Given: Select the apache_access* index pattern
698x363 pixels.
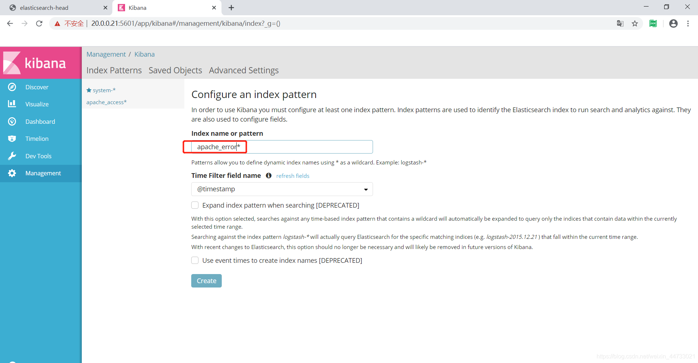Looking at the screenshot, I should (x=107, y=102).
